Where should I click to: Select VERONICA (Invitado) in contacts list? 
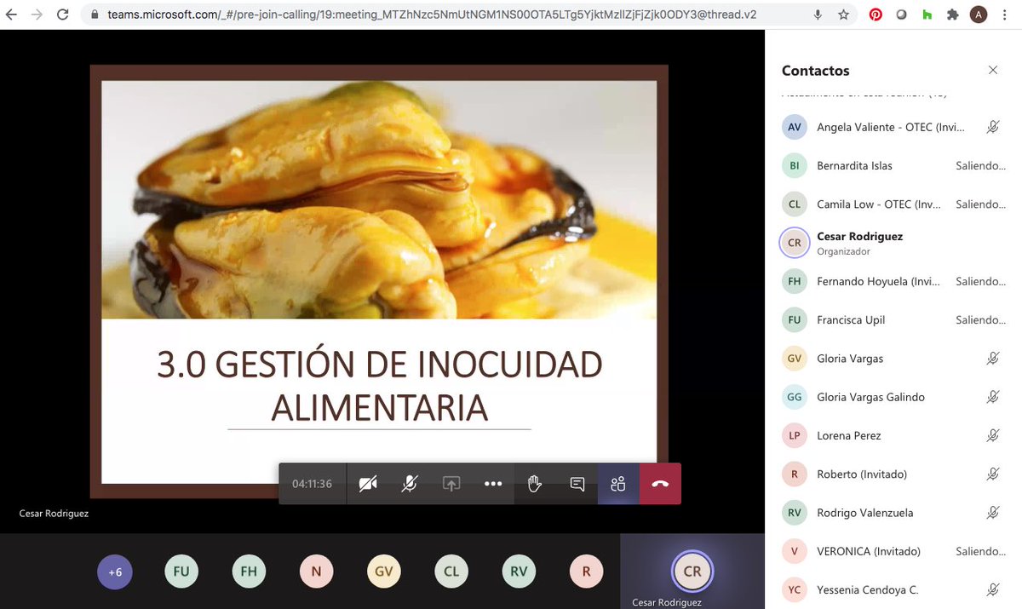(x=893, y=551)
